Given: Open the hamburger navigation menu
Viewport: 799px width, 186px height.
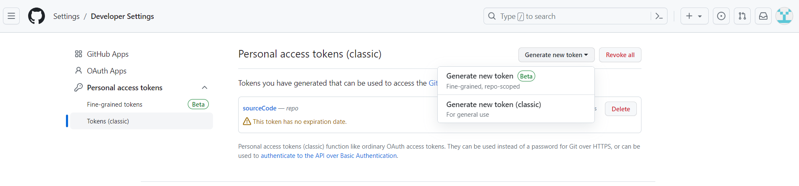Looking at the screenshot, I should coord(11,16).
